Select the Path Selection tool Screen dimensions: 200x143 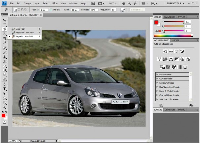(x=4, y=94)
